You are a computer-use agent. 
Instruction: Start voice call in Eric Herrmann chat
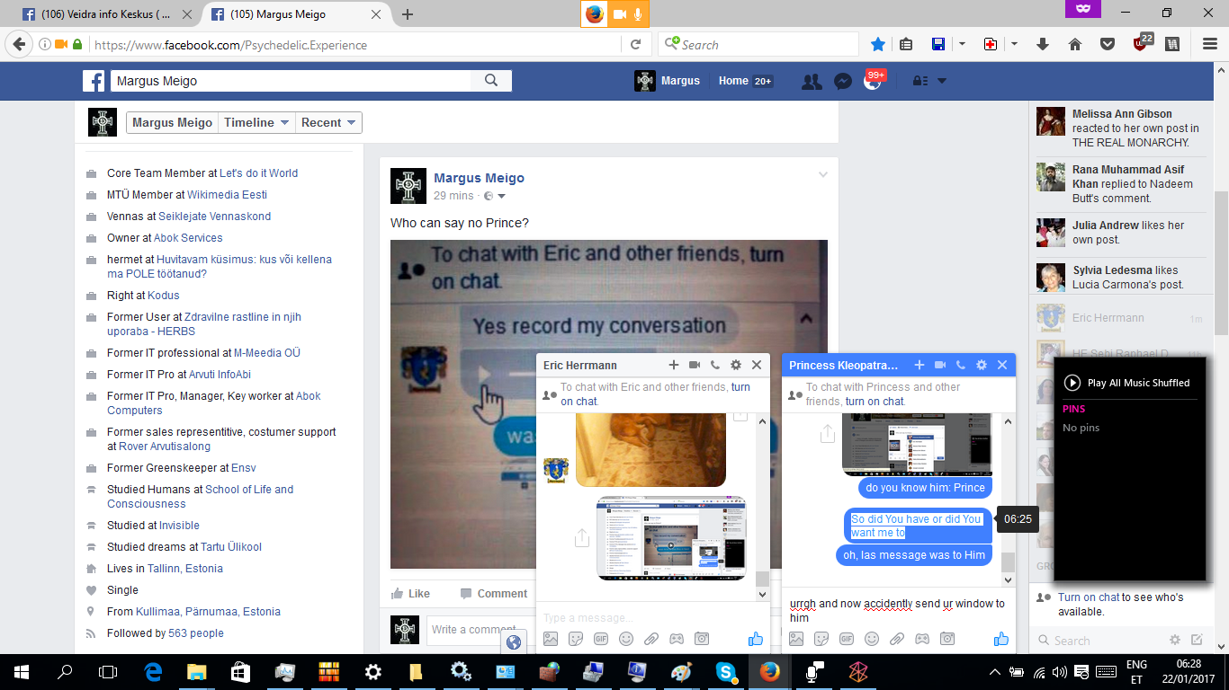[715, 365]
